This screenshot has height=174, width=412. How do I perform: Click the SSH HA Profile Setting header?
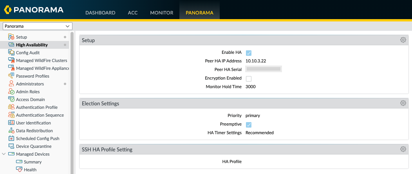[x=244, y=149]
